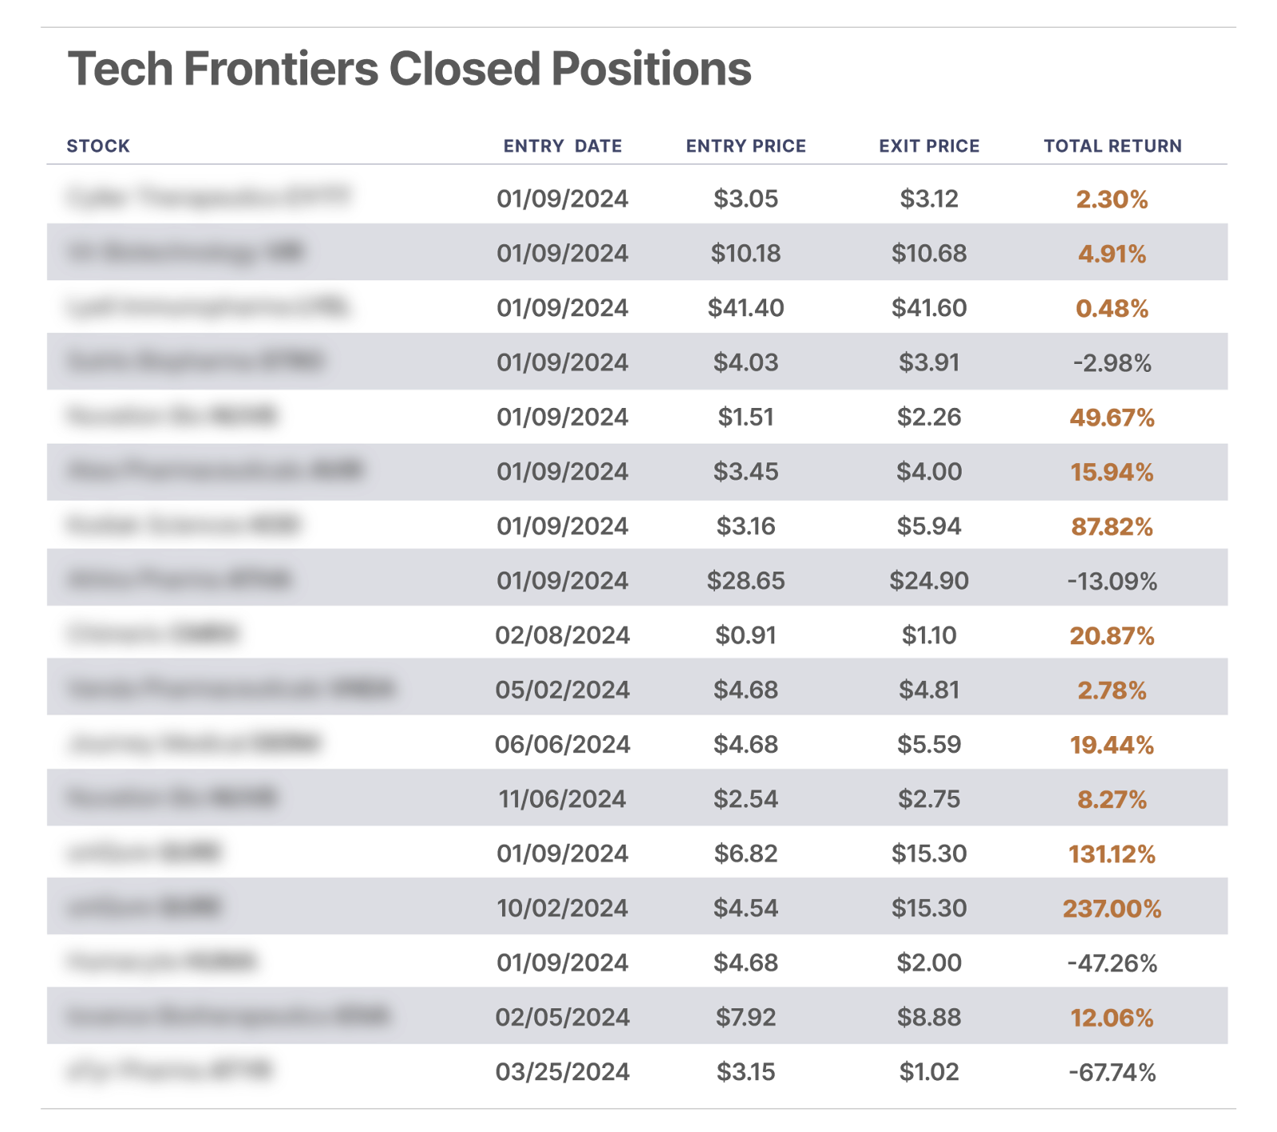Click the 11/06/2024 entry date cell
The height and width of the screenshot is (1132, 1277).
(x=562, y=799)
